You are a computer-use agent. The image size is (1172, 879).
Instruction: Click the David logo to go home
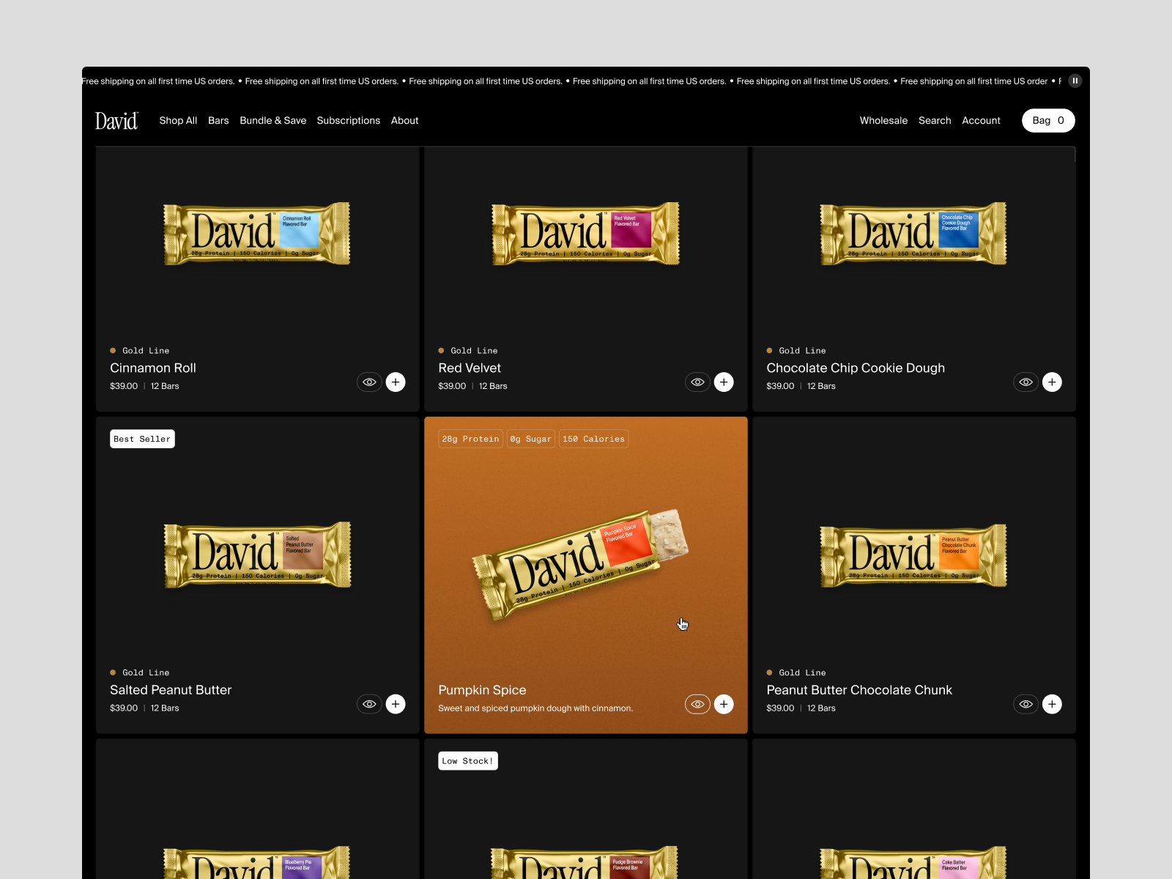pyautogui.click(x=116, y=120)
